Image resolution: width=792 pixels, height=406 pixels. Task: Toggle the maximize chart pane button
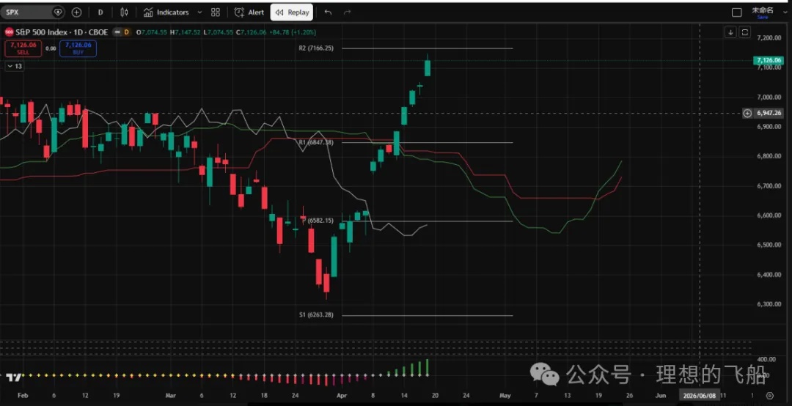[744, 32]
